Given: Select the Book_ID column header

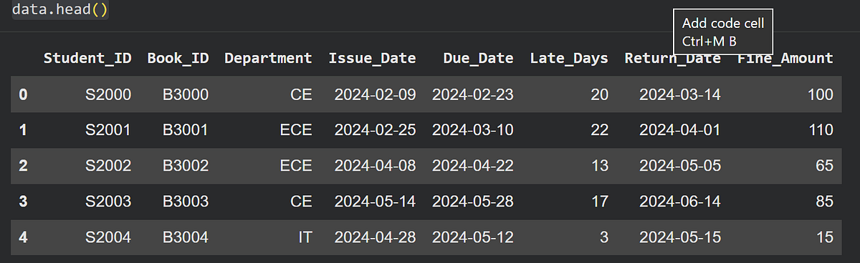Looking at the screenshot, I should [178, 59].
